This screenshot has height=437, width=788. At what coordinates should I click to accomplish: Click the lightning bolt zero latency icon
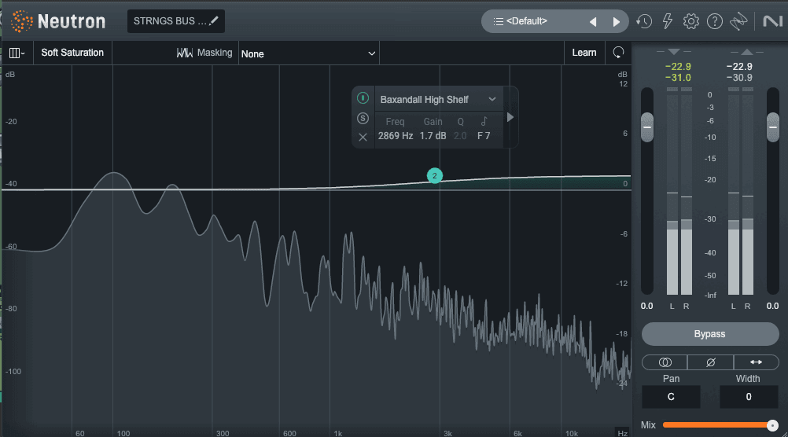click(668, 21)
